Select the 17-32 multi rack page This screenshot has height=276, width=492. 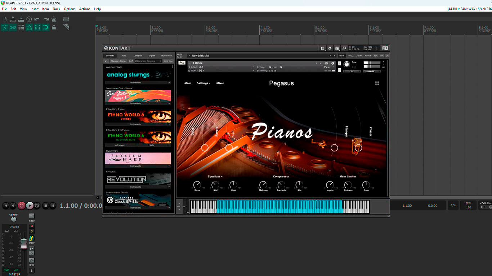pyautogui.click(x=350, y=56)
